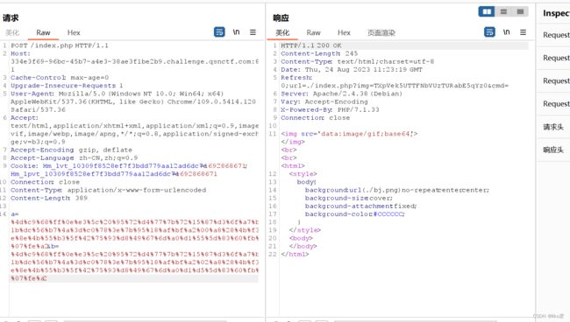570x322 pixels.
Task: Switch response view to Hex tab
Action: (x=344, y=32)
